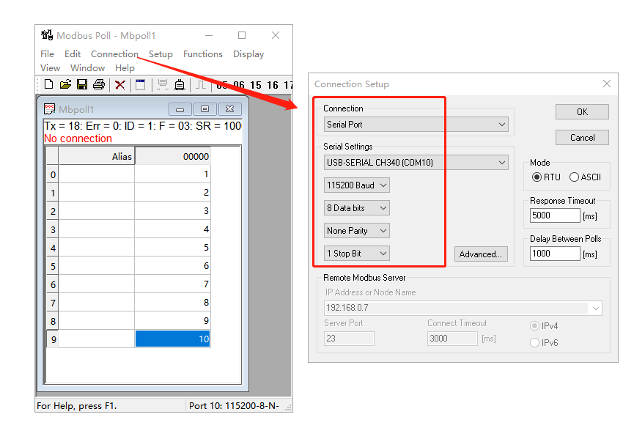Click the New document toolbar icon
The image size is (634, 439).
coord(48,85)
